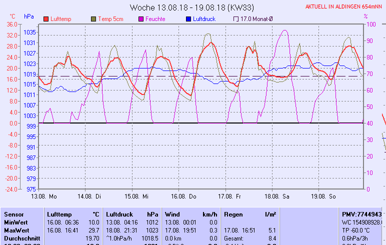Select the 13.08. Mo date marker
Screen dimensions: 386x245
(44, 196)
